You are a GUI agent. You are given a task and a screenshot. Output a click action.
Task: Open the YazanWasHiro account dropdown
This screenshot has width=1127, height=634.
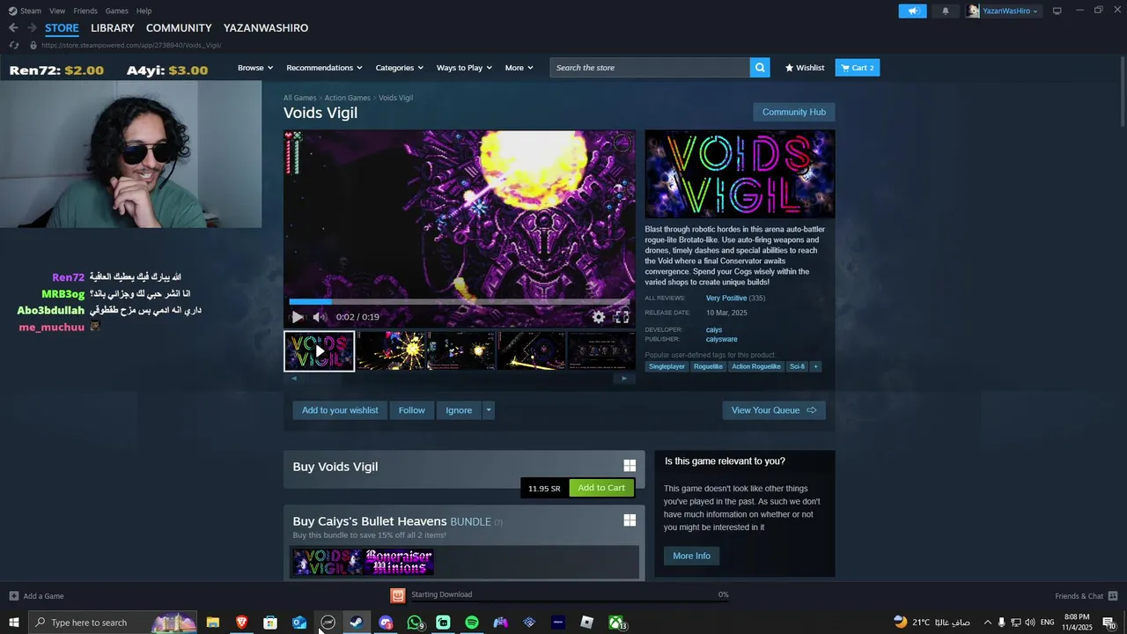pyautogui.click(x=1004, y=11)
